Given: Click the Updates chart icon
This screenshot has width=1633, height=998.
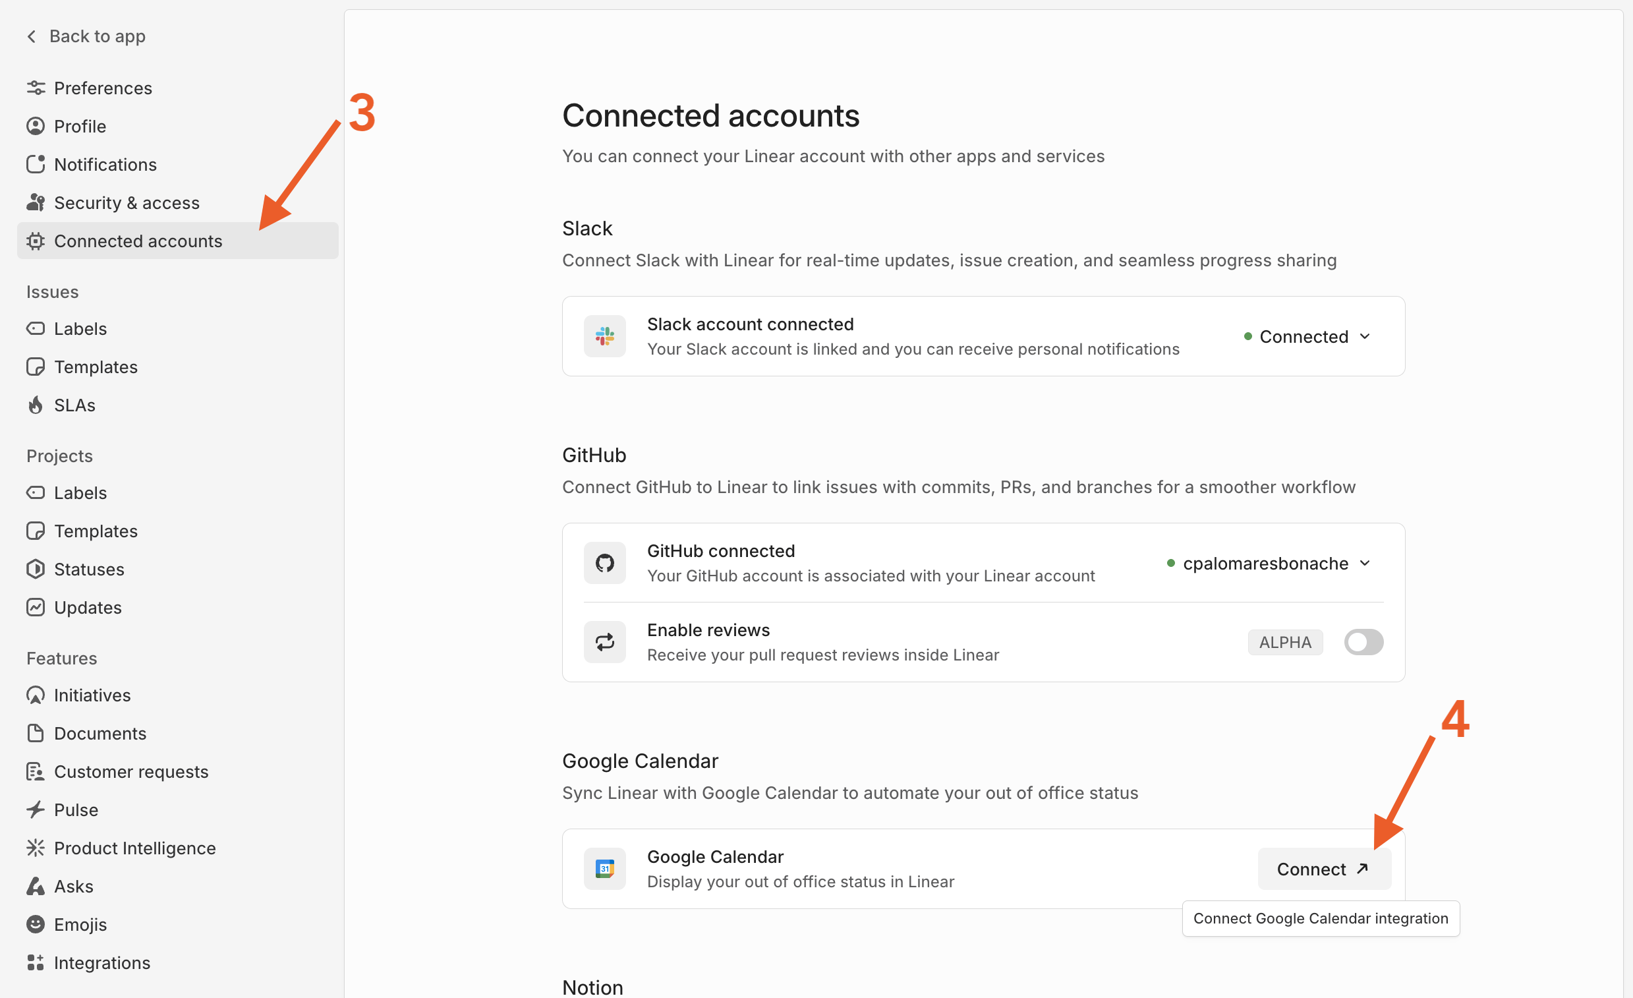Looking at the screenshot, I should (x=36, y=607).
